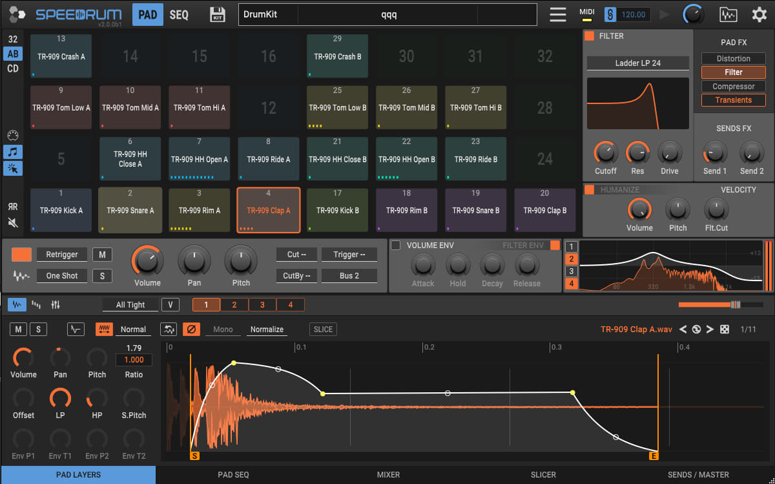Toggle the tempo sync S icon
This screenshot has width=775, height=484.
coord(610,14)
